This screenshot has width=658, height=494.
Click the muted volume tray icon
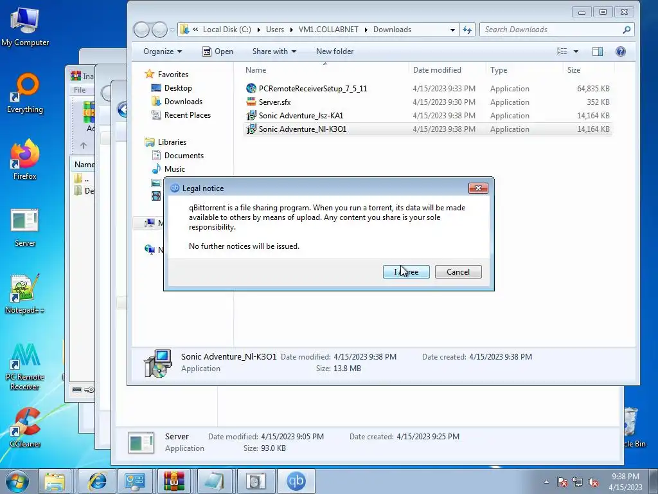pyautogui.click(x=593, y=482)
